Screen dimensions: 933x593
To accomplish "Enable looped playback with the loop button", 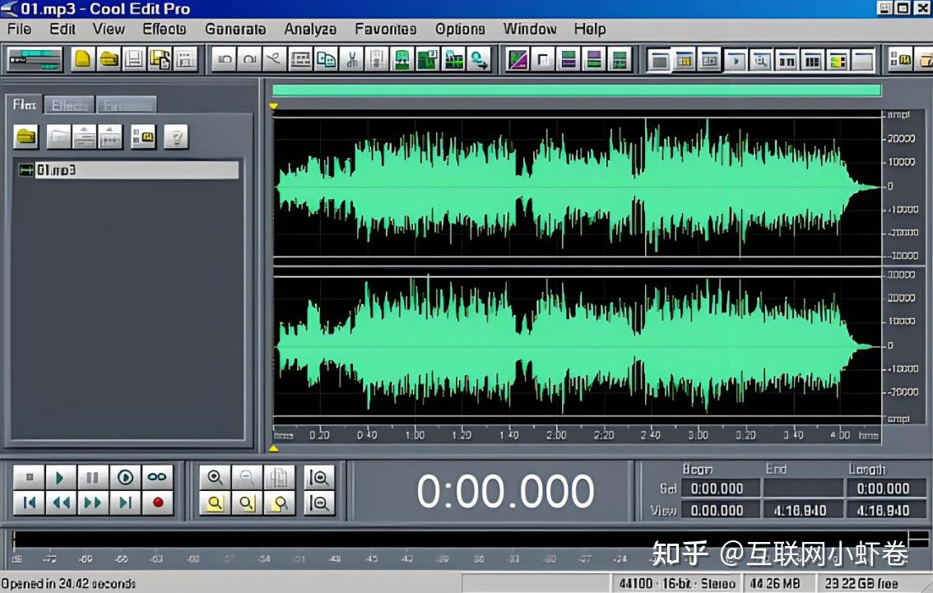I will 157,476.
